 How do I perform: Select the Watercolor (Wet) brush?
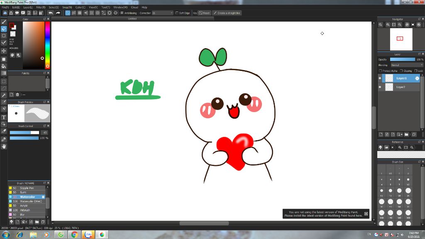click(27, 201)
